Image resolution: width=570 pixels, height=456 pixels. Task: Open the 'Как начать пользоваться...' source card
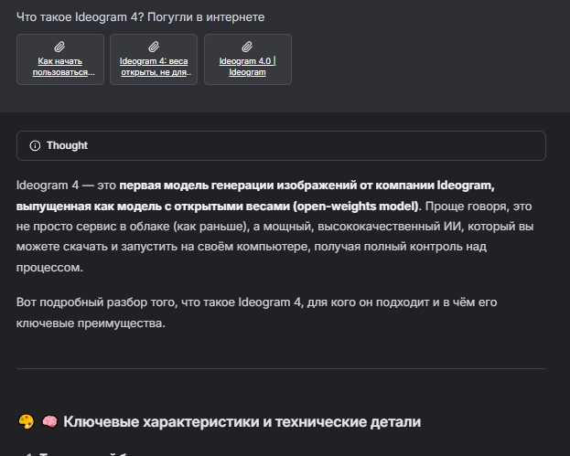click(x=60, y=59)
